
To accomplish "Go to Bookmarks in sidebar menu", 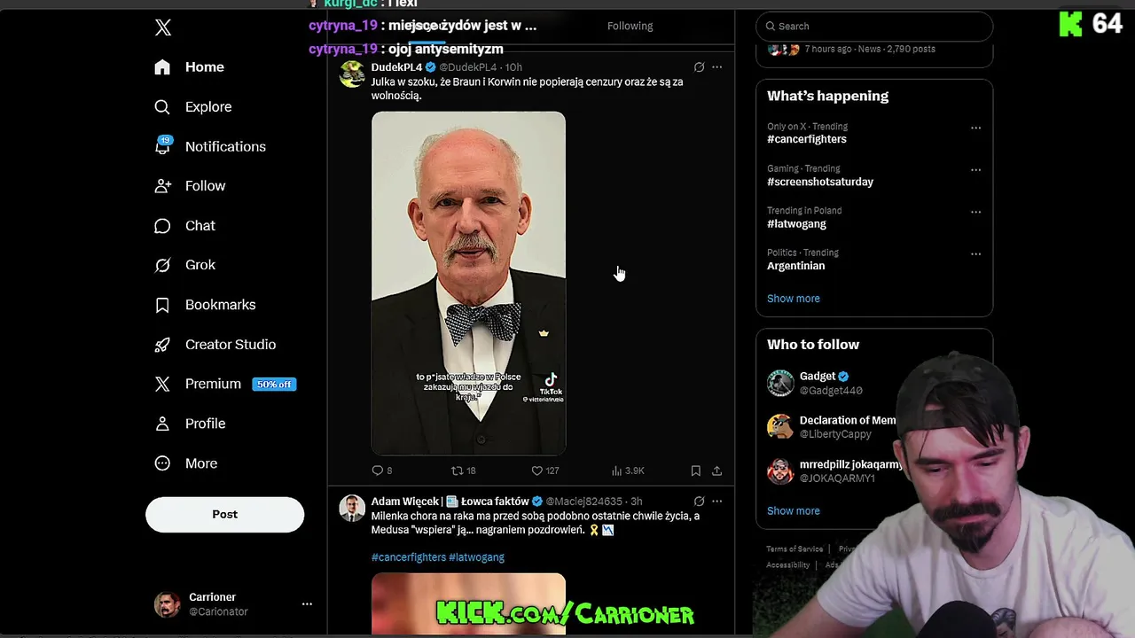I will click(220, 305).
